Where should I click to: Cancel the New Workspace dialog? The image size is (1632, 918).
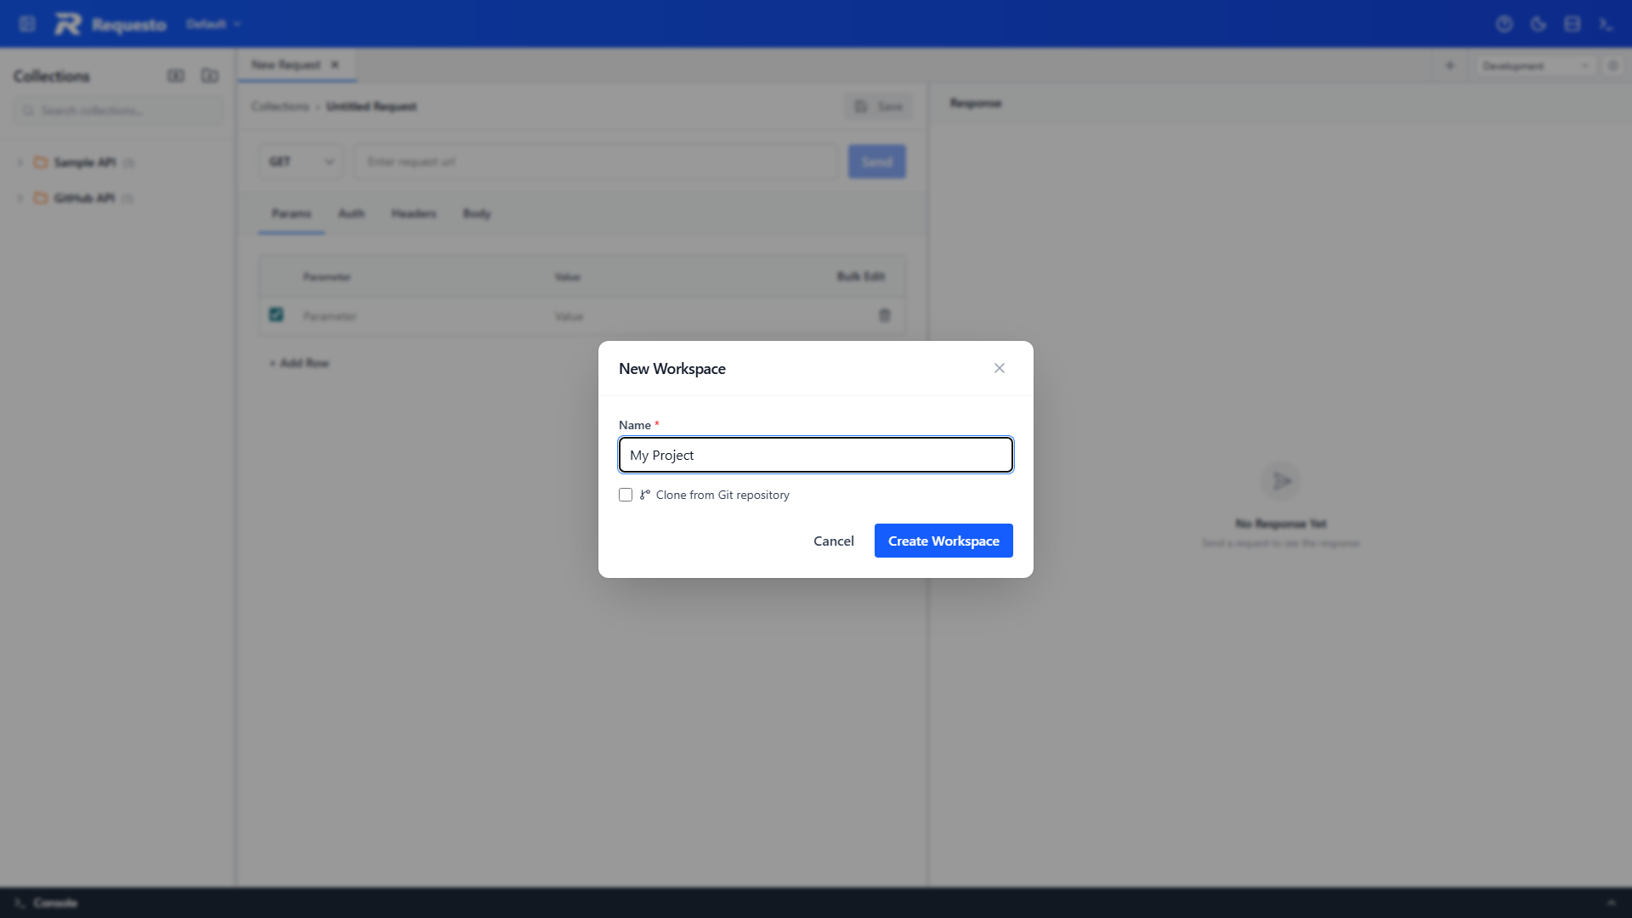(x=833, y=541)
